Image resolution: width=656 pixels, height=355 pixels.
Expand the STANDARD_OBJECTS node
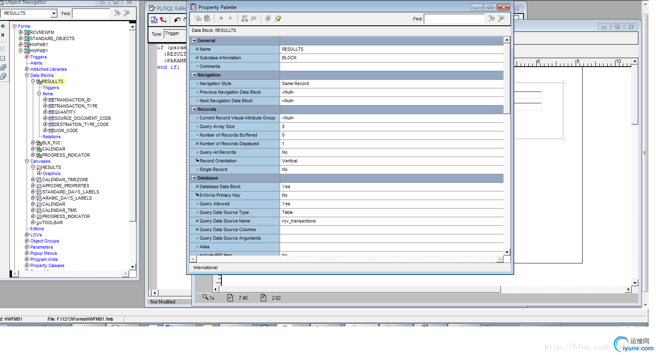[x=20, y=38]
